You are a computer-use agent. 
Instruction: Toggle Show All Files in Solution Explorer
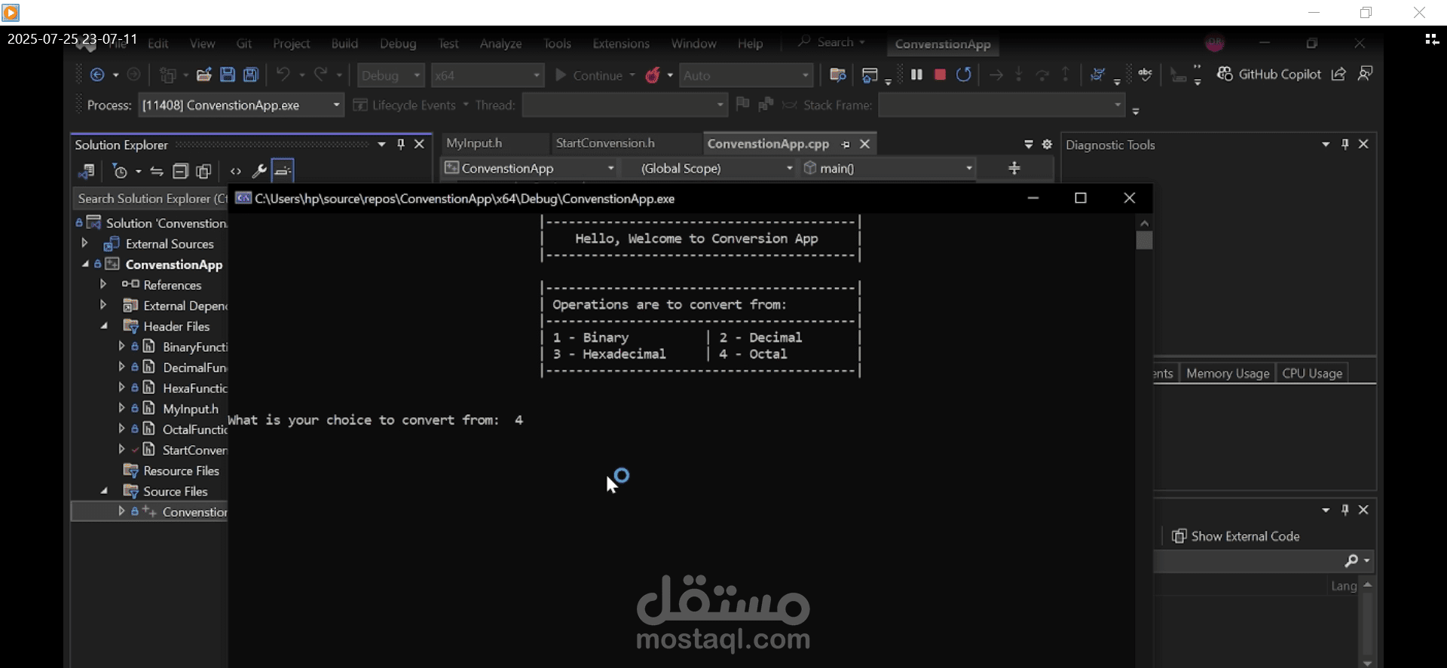point(203,171)
